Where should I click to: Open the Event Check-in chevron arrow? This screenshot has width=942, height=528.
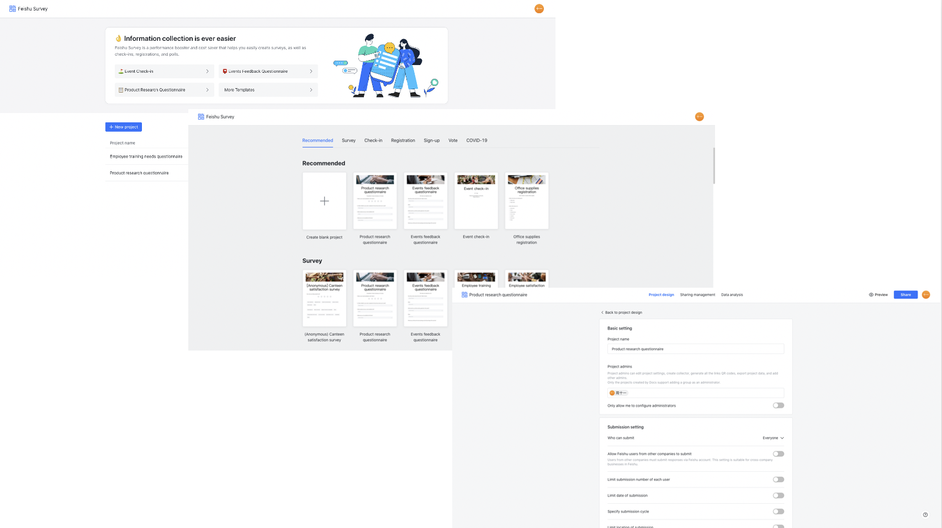(208, 71)
